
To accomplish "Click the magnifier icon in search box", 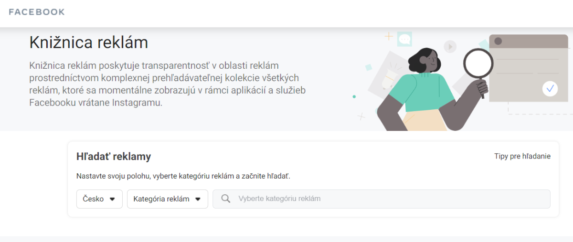I will coord(226,199).
